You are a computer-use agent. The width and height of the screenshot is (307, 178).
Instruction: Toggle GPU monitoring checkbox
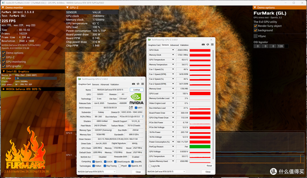(x=3, y=62)
